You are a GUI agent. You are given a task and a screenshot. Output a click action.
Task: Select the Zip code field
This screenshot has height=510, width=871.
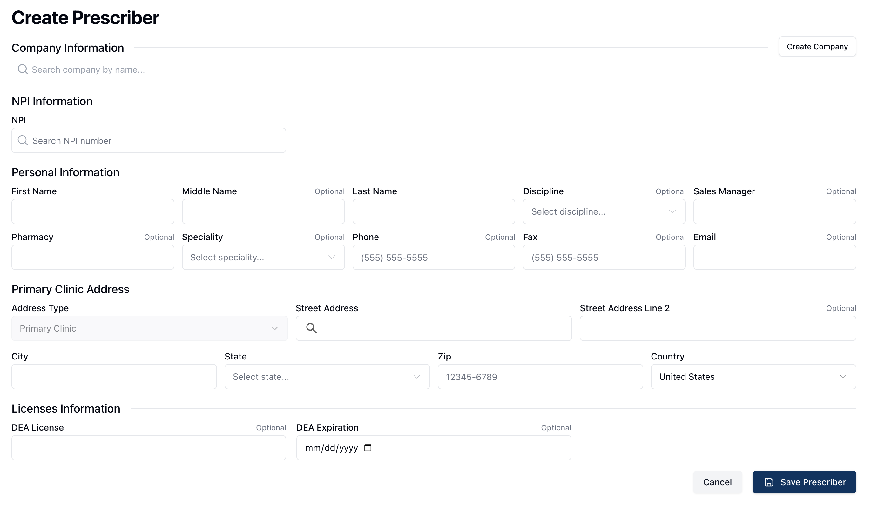click(540, 377)
